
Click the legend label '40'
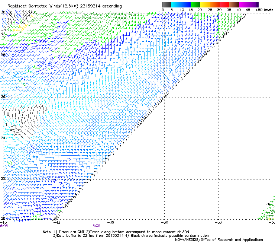(x=239, y=10)
